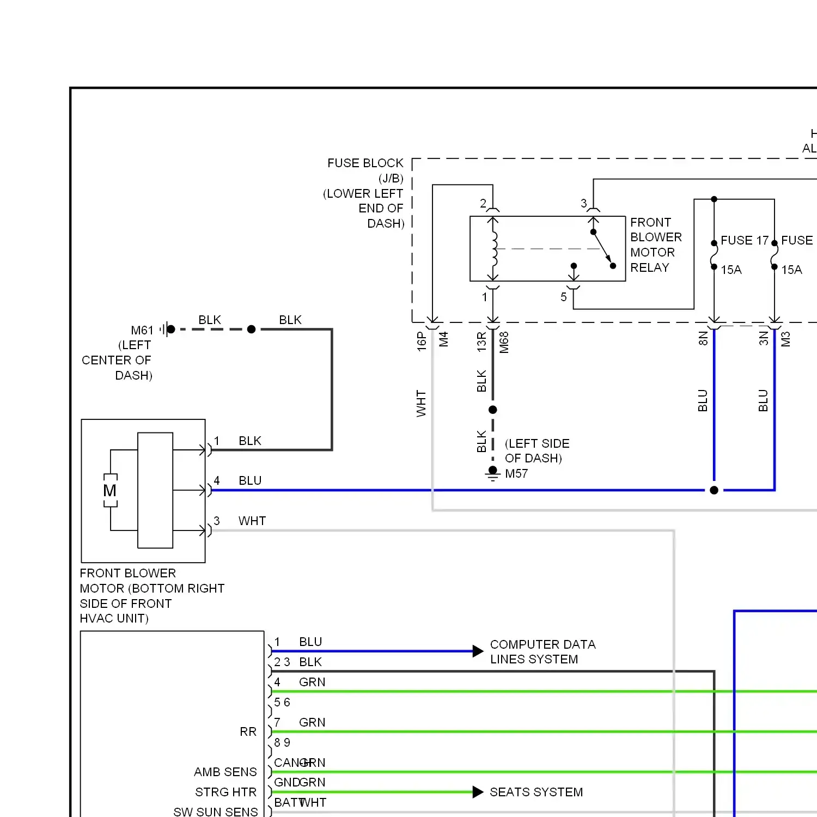This screenshot has width=817, height=817.
Task: Click the FUSE 17 label
Action: tap(745, 240)
